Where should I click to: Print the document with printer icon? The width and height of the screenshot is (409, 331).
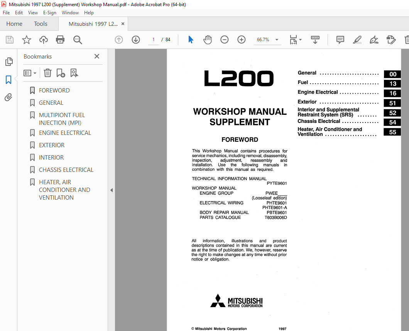(x=60, y=40)
